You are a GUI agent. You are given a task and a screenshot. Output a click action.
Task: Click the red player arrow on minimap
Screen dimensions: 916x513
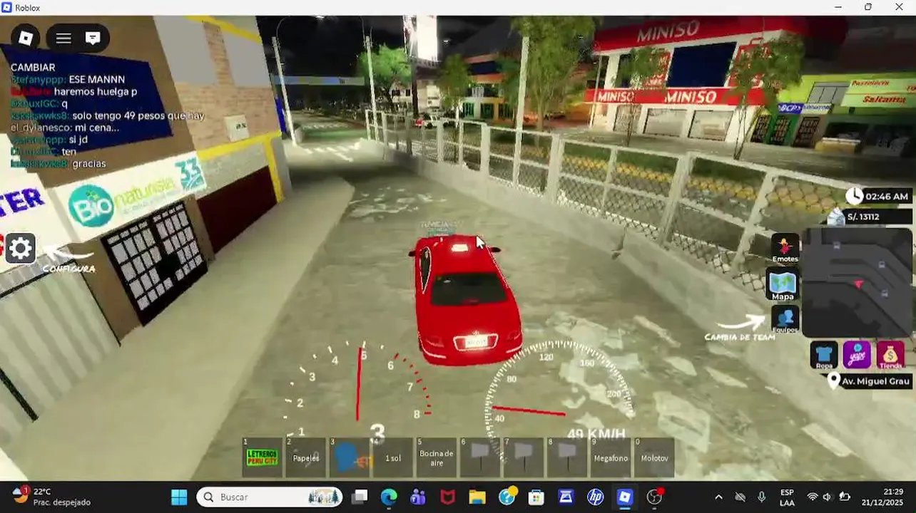tap(859, 284)
